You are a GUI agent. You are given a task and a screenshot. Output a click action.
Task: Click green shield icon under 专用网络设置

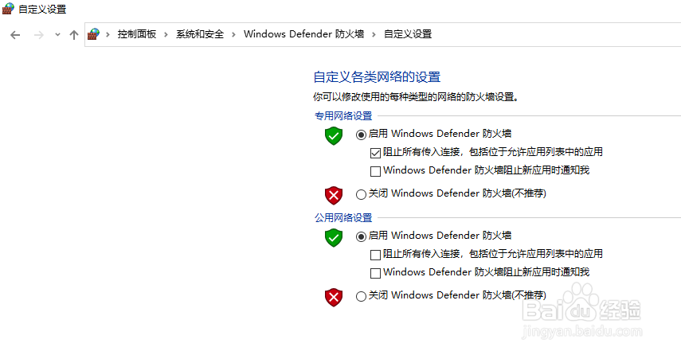(x=334, y=136)
